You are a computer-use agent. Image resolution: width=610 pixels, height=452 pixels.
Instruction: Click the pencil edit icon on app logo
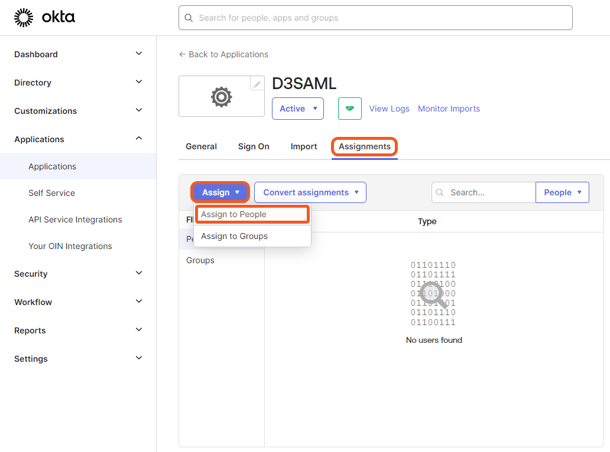coord(257,84)
